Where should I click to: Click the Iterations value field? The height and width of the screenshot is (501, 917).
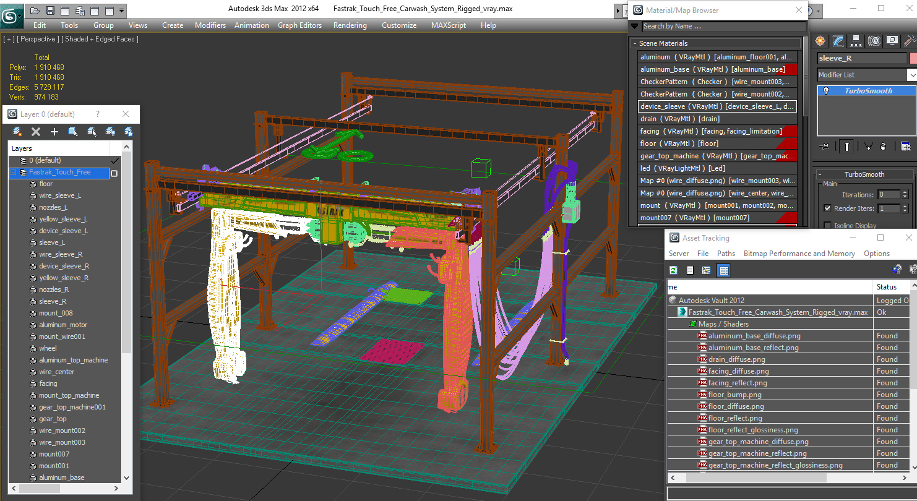[888, 194]
